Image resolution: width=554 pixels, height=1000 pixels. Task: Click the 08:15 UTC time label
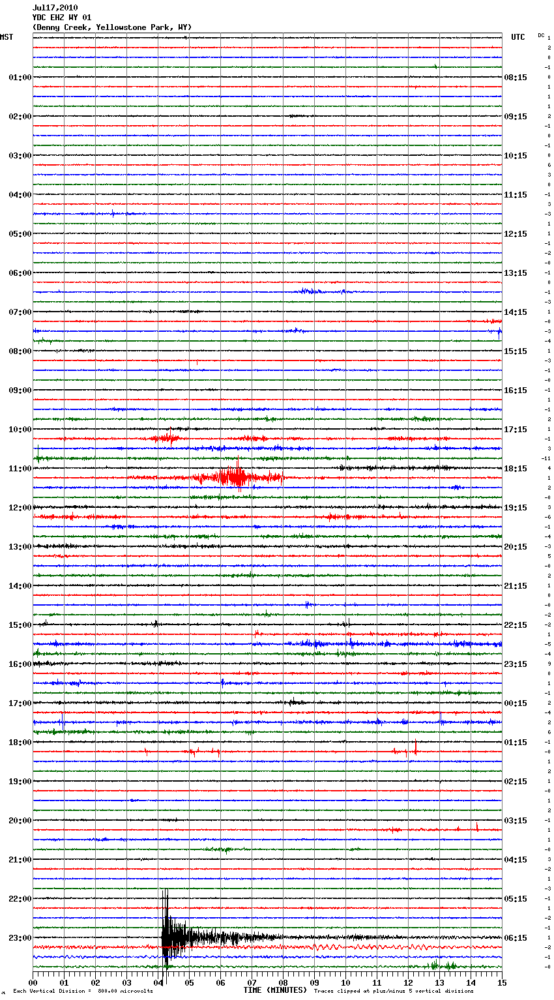[516, 78]
